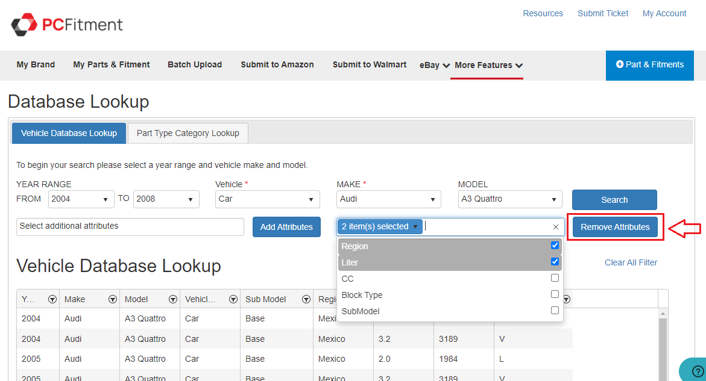This screenshot has height=381, width=706.
Task: Click the PCFitment logo
Action: [x=67, y=25]
